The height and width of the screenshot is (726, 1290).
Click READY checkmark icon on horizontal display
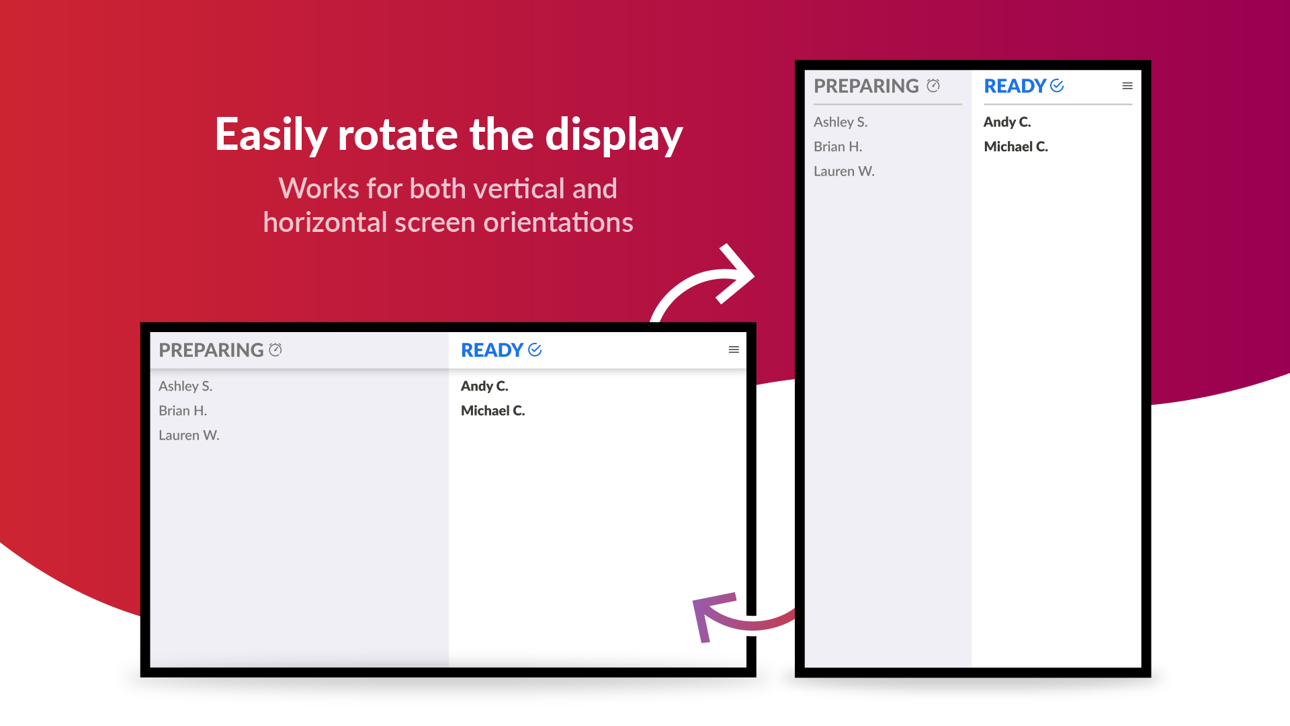(x=535, y=350)
